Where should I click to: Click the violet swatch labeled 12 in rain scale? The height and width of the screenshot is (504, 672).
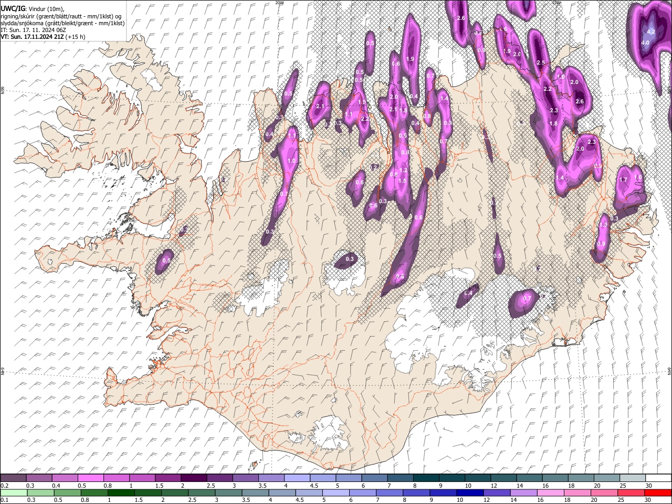point(497,492)
